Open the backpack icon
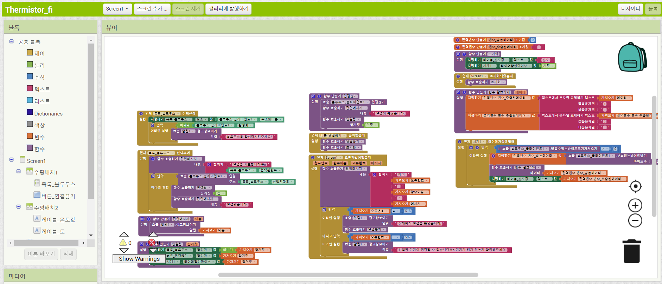The image size is (662, 284). coord(632,57)
